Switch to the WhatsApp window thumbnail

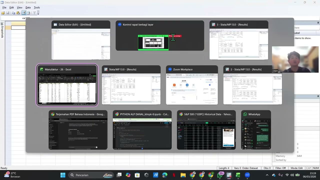pyautogui.click(x=256, y=130)
